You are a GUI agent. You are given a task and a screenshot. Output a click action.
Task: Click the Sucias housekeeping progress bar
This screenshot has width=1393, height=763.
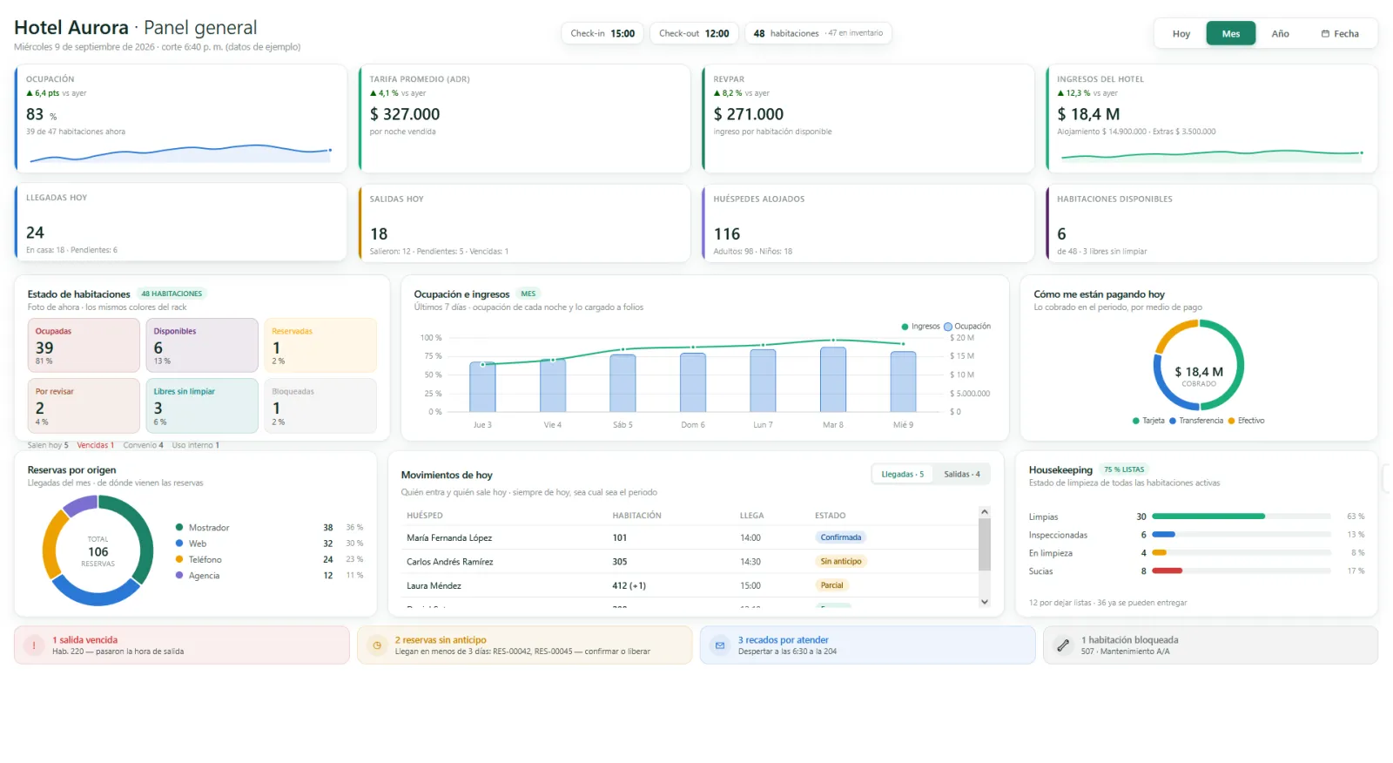pyautogui.click(x=1242, y=571)
